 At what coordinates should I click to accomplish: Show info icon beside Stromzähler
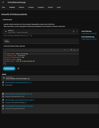[x=3, y=85]
